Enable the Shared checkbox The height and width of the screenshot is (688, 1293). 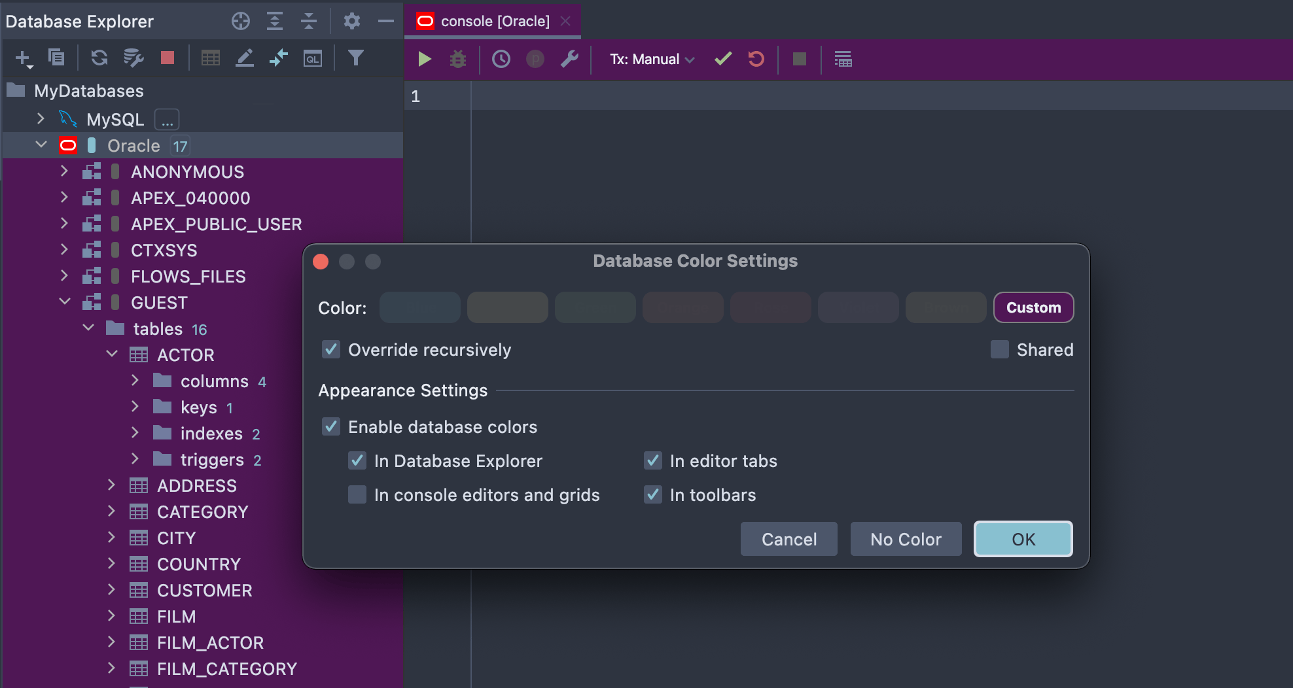pos(999,350)
